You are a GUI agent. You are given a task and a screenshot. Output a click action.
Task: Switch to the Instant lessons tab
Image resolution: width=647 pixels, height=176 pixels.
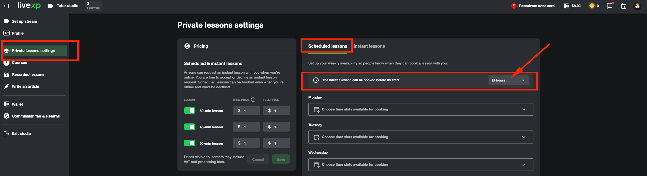369,46
